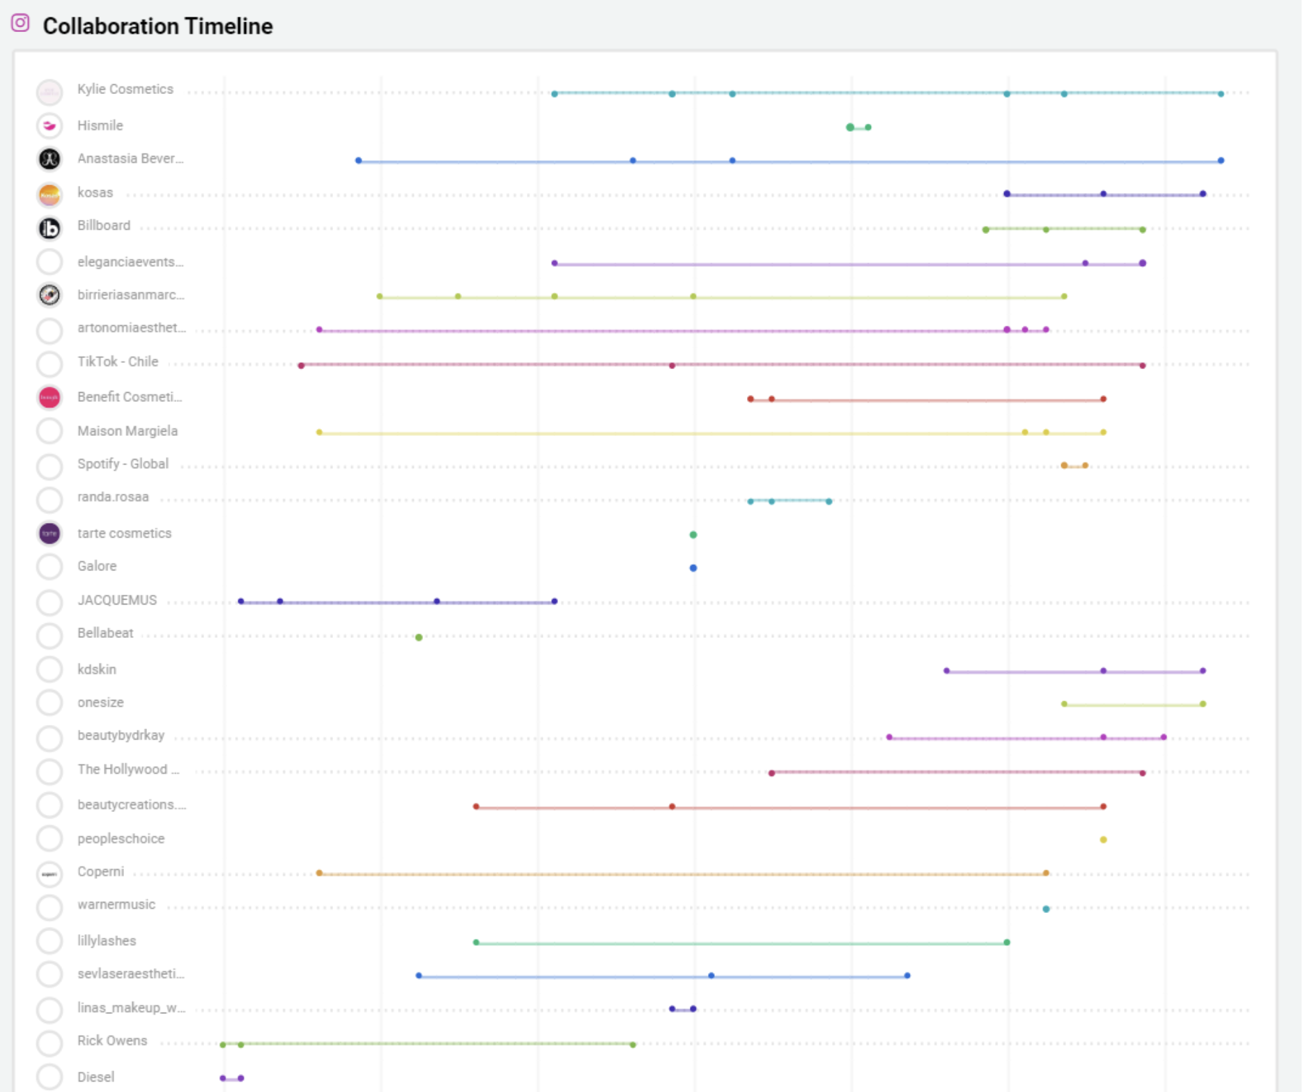1303x1092 pixels.
Task: Select the Rick Owens row label
Action: tap(112, 1040)
